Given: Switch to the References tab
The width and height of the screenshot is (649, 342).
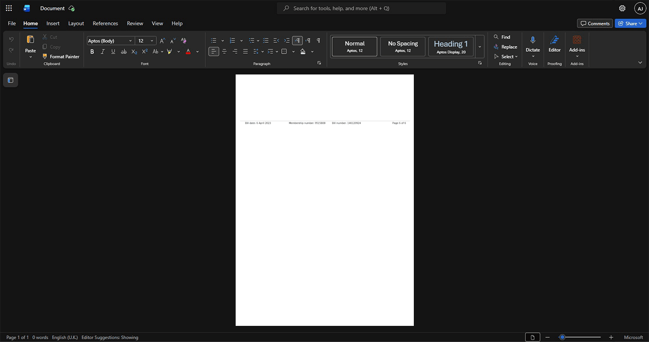Looking at the screenshot, I should tap(105, 23).
